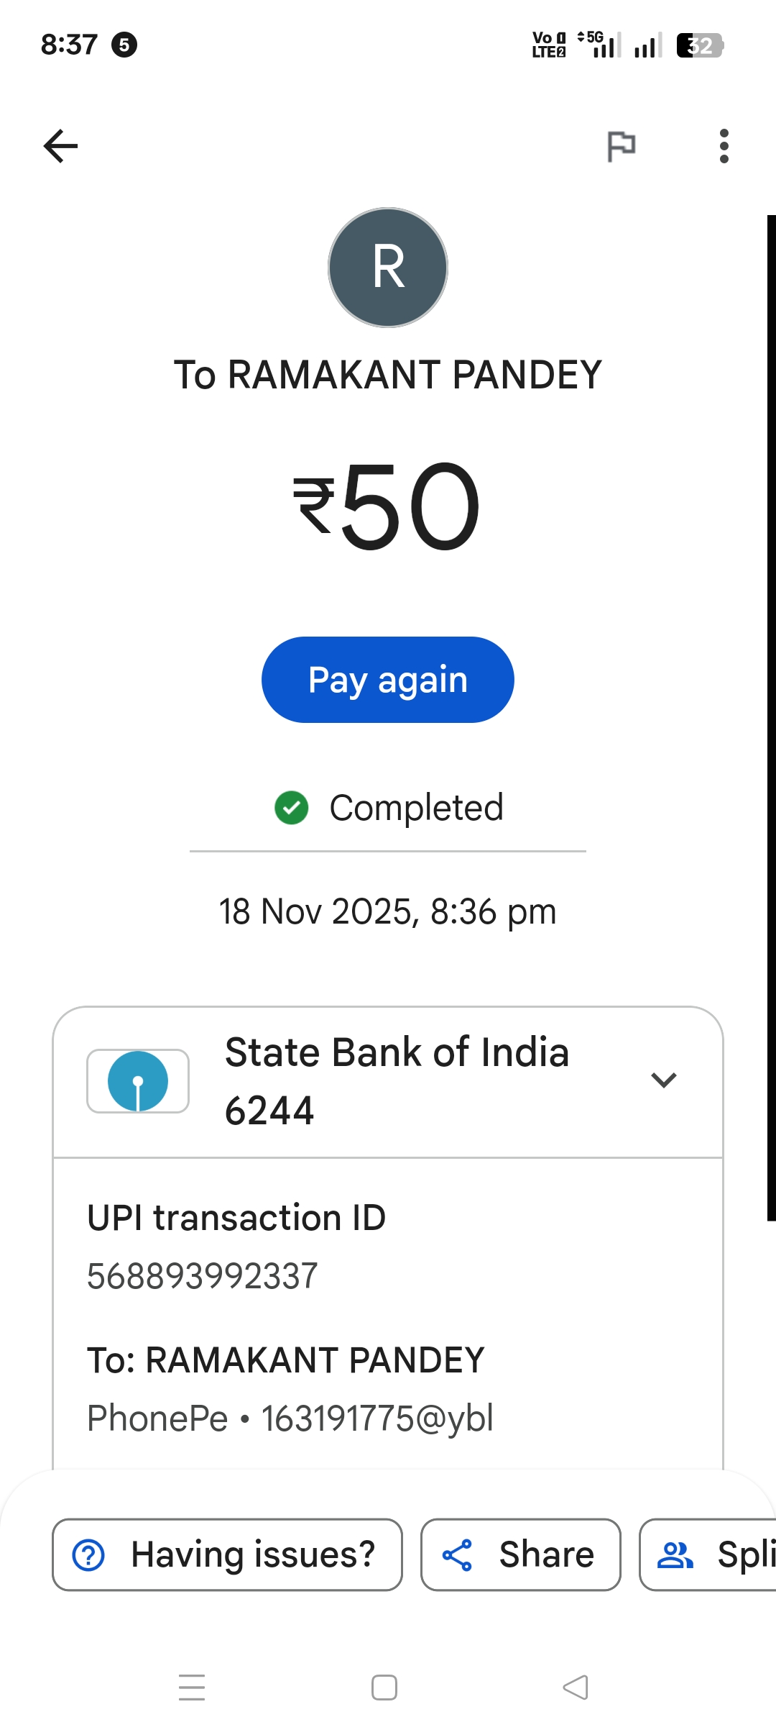Tap the back arrow icon
776x1735 pixels.
[x=60, y=146]
